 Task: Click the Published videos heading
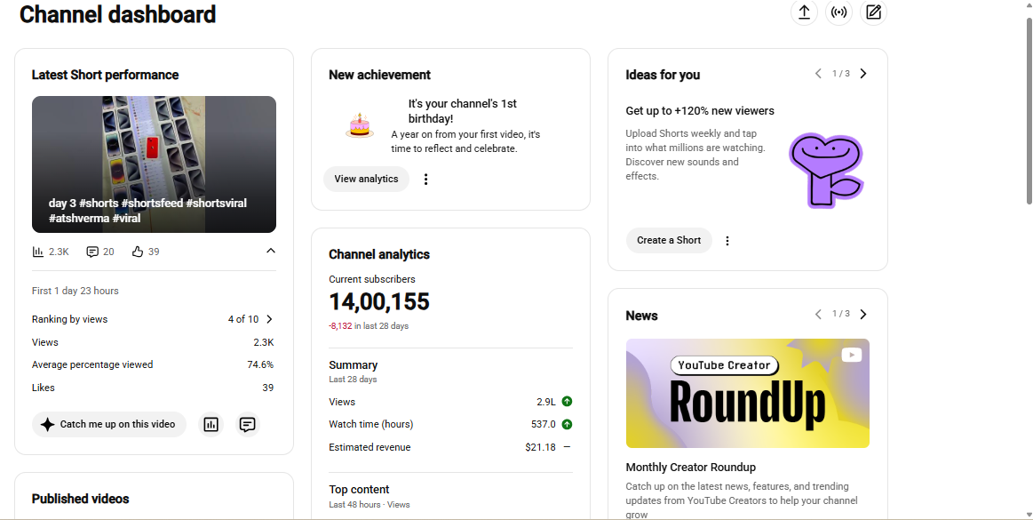[x=80, y=499]
